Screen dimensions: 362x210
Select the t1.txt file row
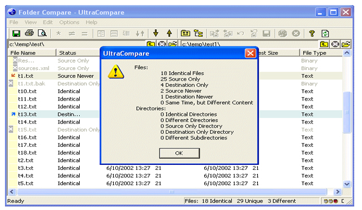[175, 76]
